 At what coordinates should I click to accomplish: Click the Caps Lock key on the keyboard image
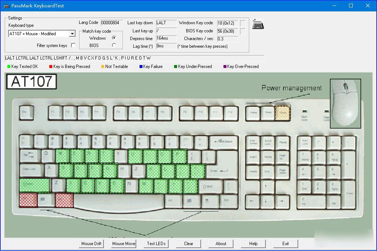click(x=32, y=170)
